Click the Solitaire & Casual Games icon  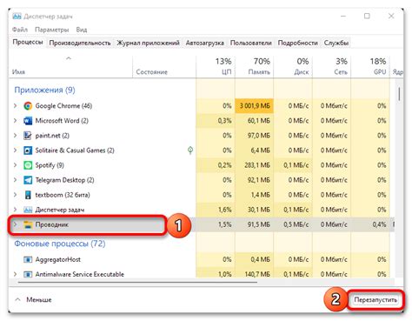tap(28, 150)
